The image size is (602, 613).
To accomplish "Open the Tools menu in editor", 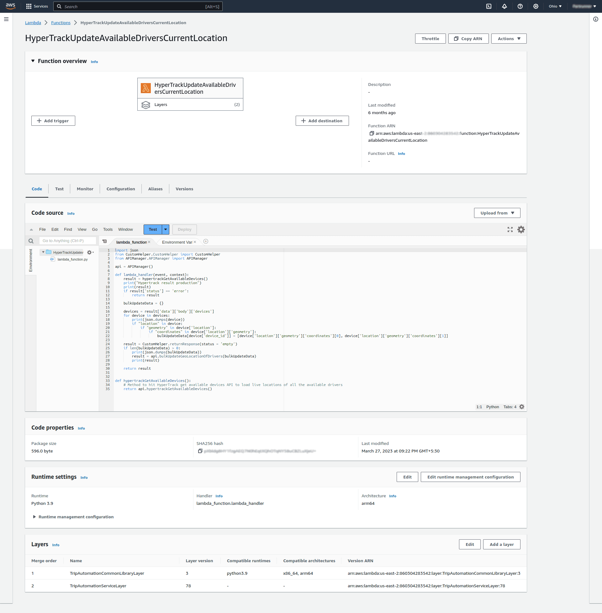I will point(108,230).
